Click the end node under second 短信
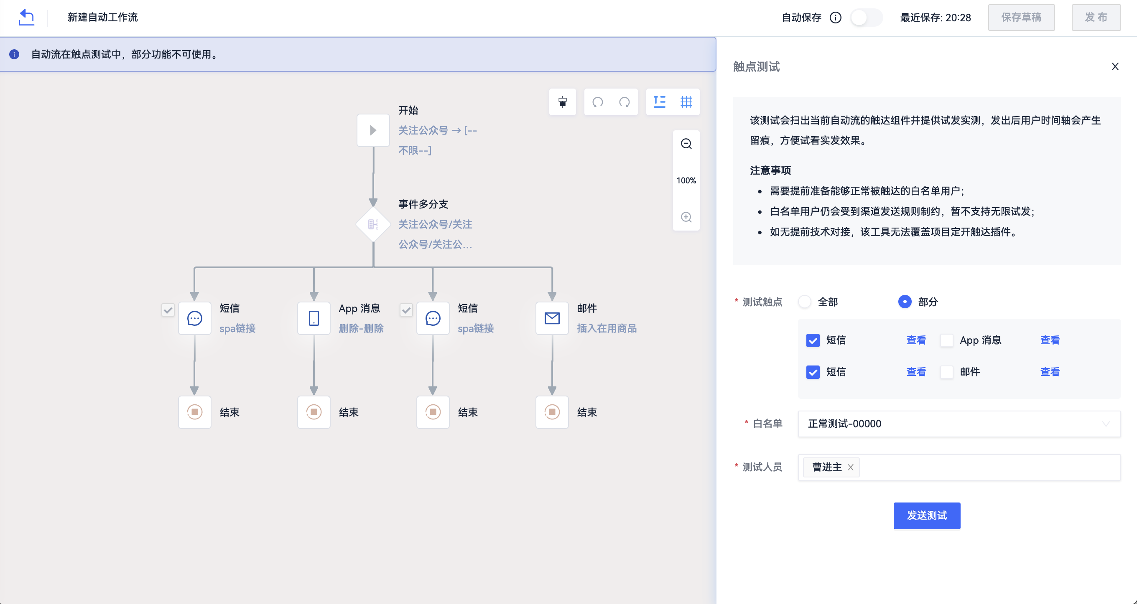This screenshot has height=604, width=1137. (433, 412)
